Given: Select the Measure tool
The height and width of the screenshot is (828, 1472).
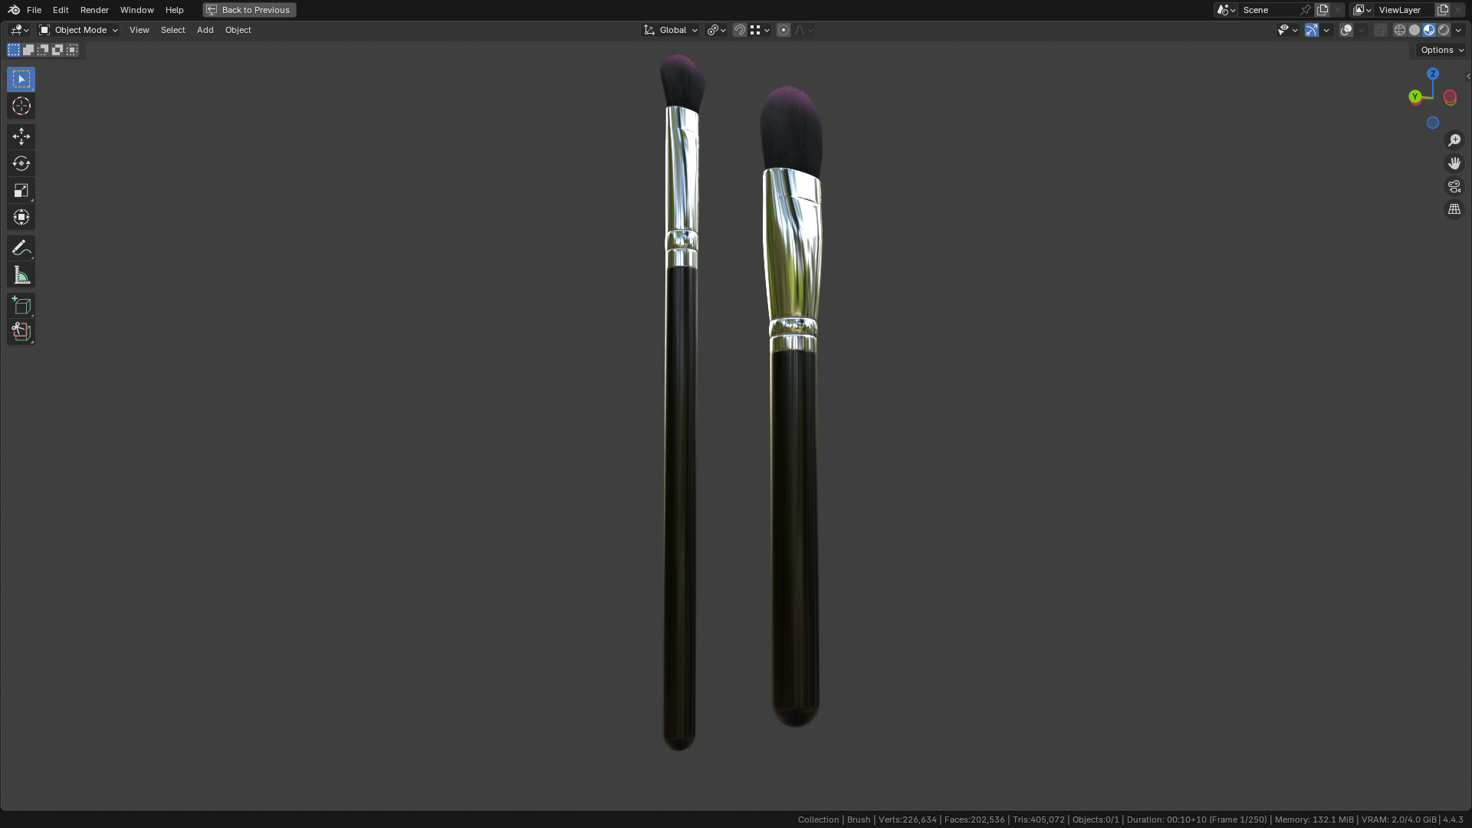Looking at the screenshot, I should pyautogui.click(x=21, y=274).
